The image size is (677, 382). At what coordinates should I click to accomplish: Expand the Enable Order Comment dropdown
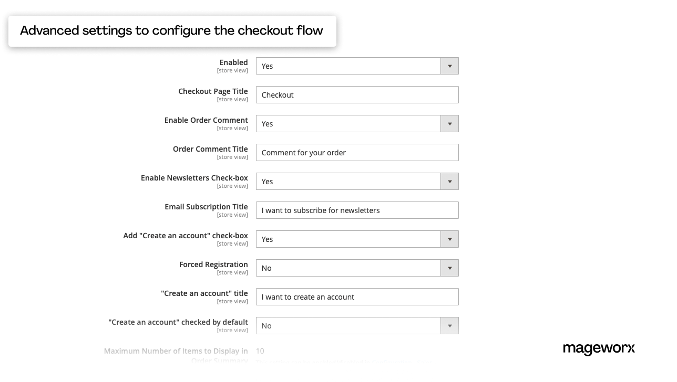tap(449, 123)
